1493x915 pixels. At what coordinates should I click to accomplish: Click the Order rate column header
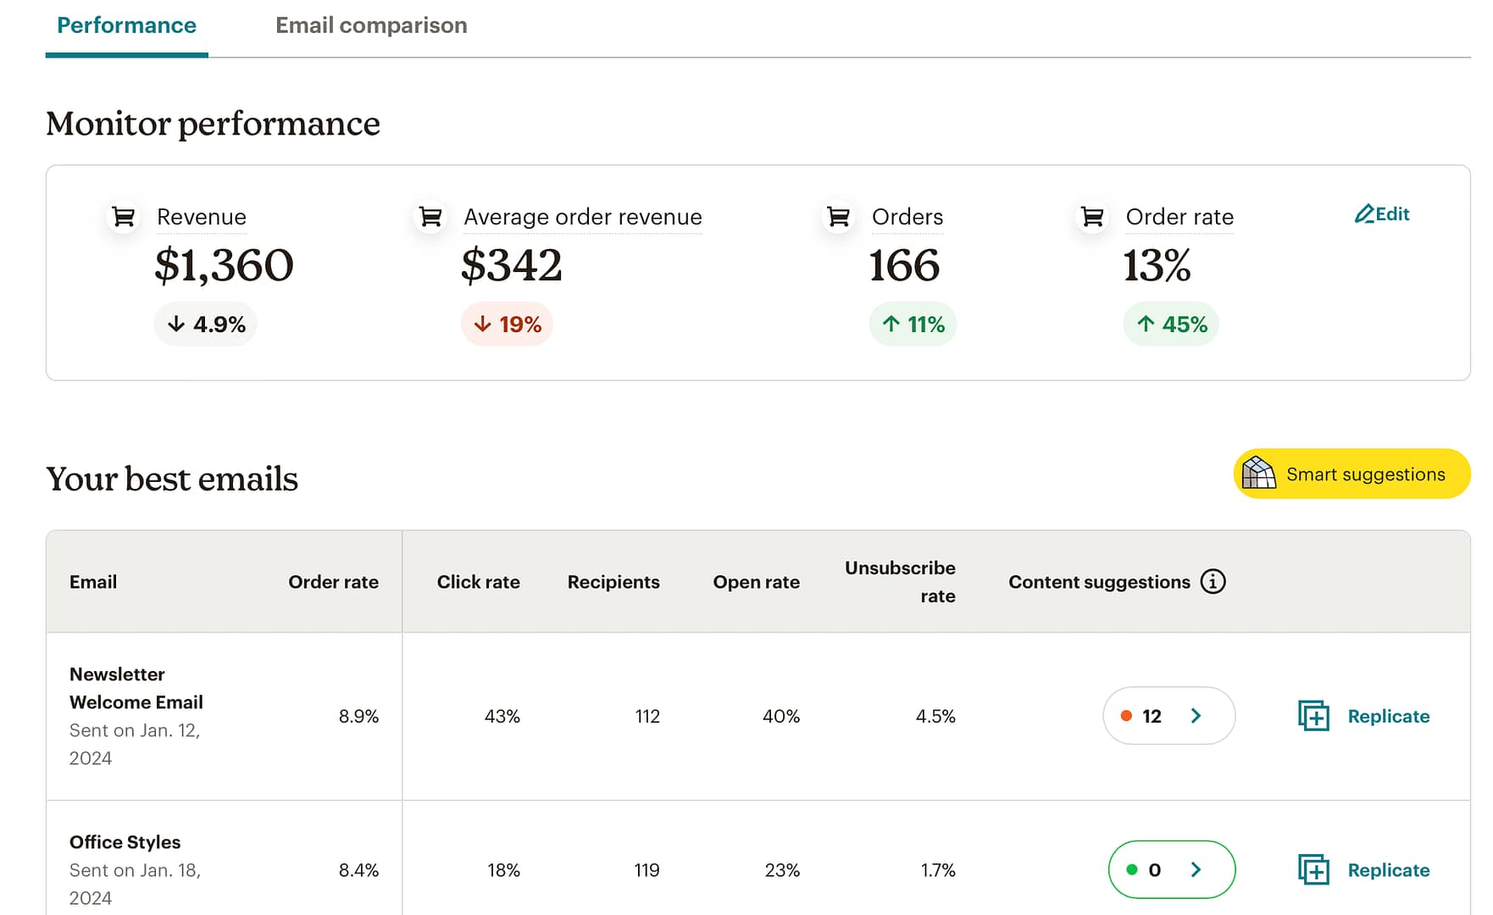tap(333, 582)
